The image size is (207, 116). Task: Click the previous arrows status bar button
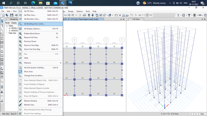[191, 114]
